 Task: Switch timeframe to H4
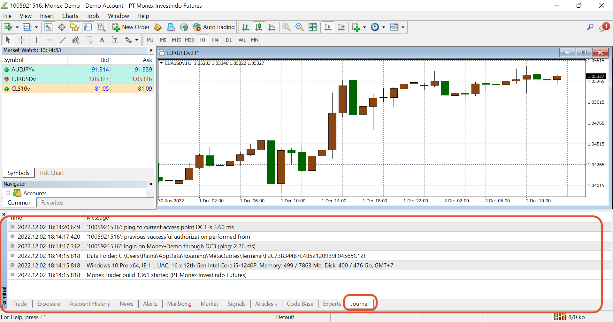point(215,40)
